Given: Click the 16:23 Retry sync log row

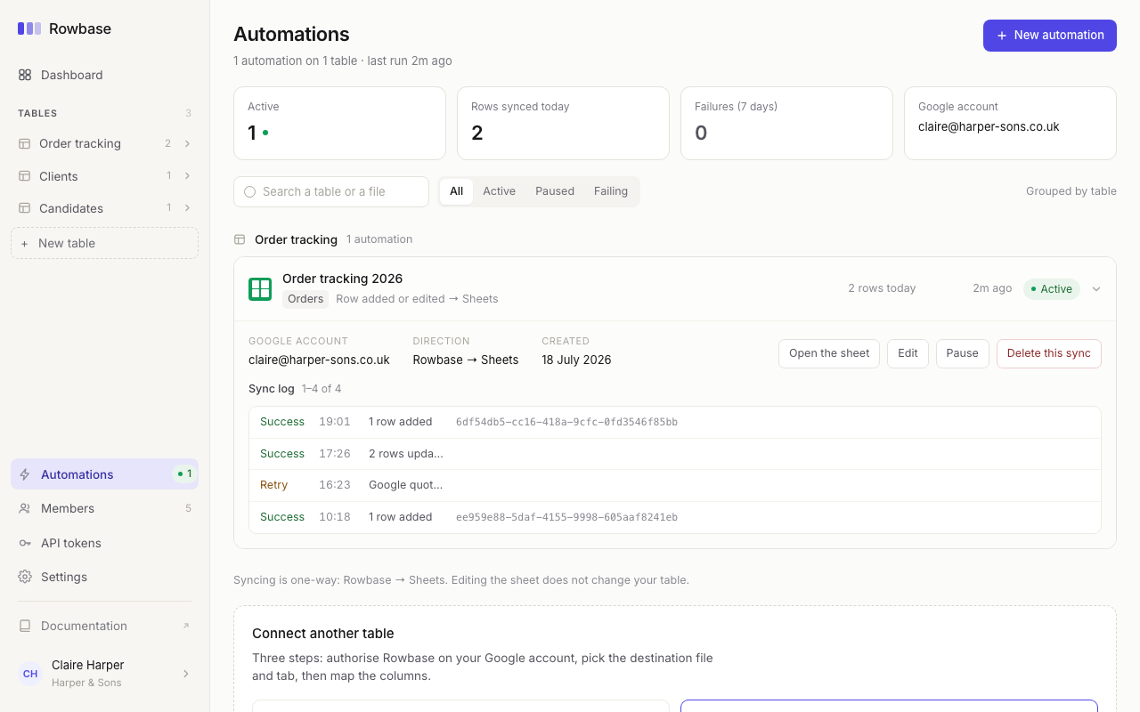Looking at the screenshot, I should point(675,485).
